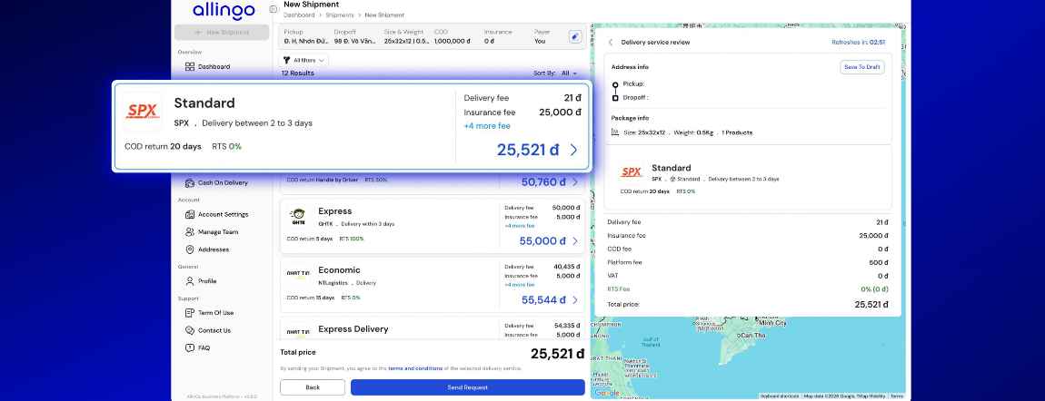
Task: Open map Terms link
Action: coord(896,396)
